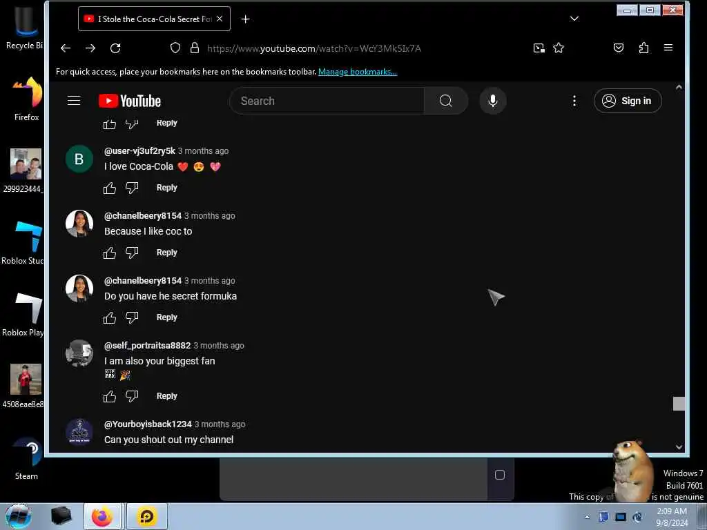707x530 pixels.
Task: Go to YouTube home via logo
Action: coord(130,101)
